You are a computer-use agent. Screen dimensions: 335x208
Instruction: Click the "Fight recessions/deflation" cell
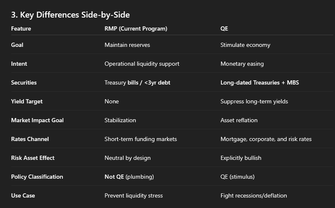click(x=254, y=195)
